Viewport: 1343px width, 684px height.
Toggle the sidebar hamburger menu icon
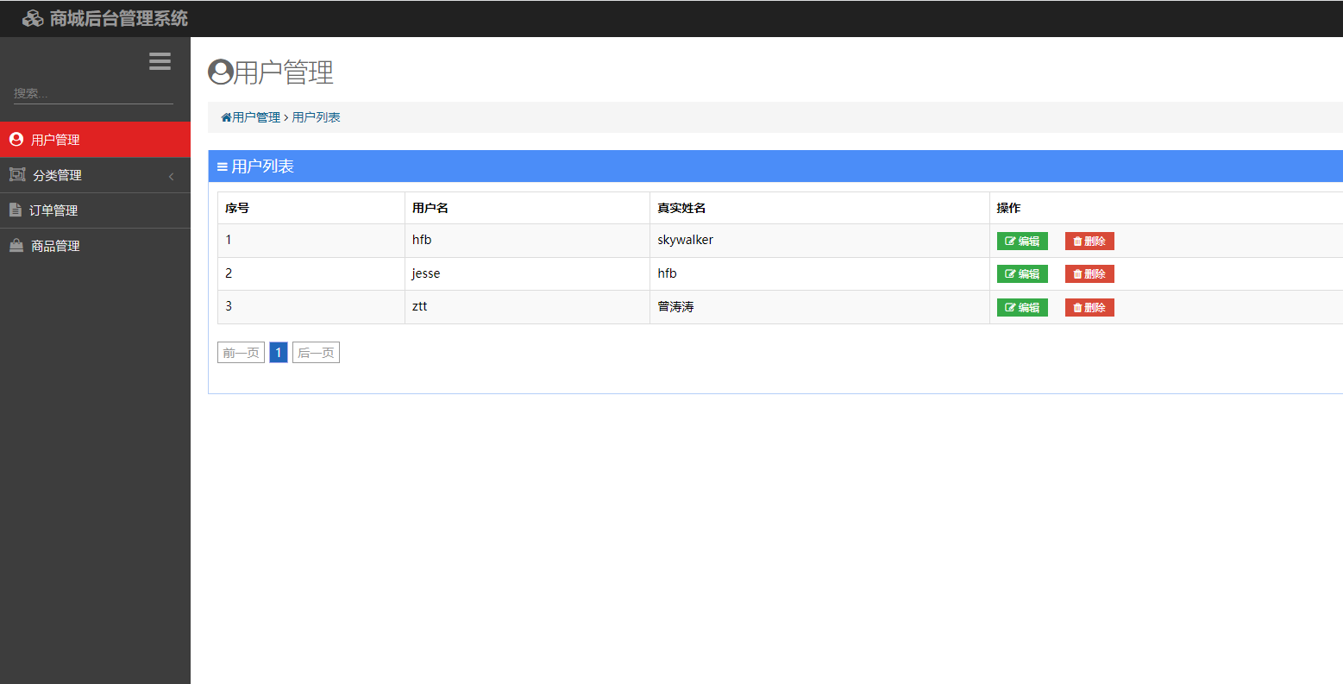pyautogui.click(x=160, y=61)
